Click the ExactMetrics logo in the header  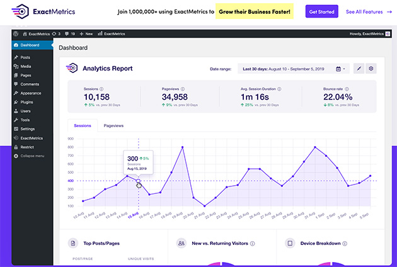[x=43, y=11]
